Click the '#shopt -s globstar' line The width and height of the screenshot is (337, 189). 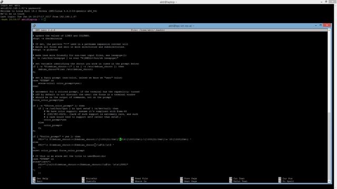[x=45, y=50]
